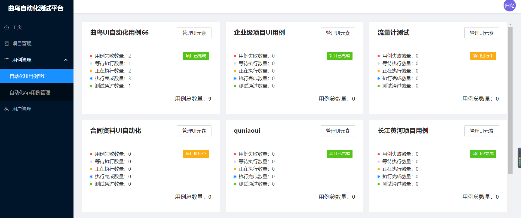The width and height of the screenshot is (521, 218).
Task: Click the home icon beside 主页
Action: (x=7, y=27)
